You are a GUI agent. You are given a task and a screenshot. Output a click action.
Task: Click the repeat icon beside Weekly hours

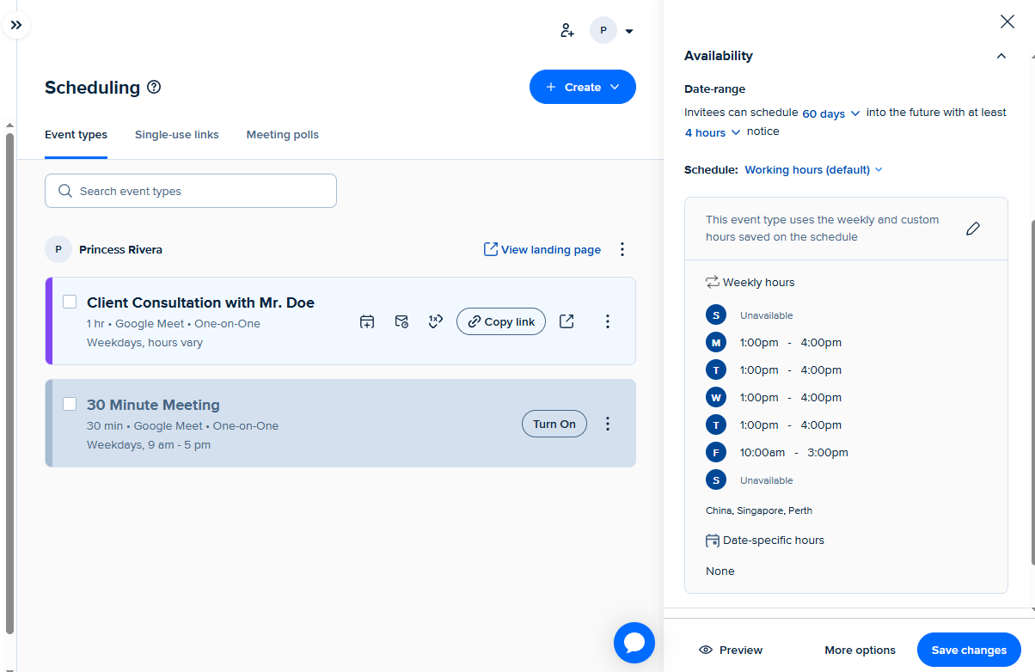pyautogui.click(x=713, y=282)
